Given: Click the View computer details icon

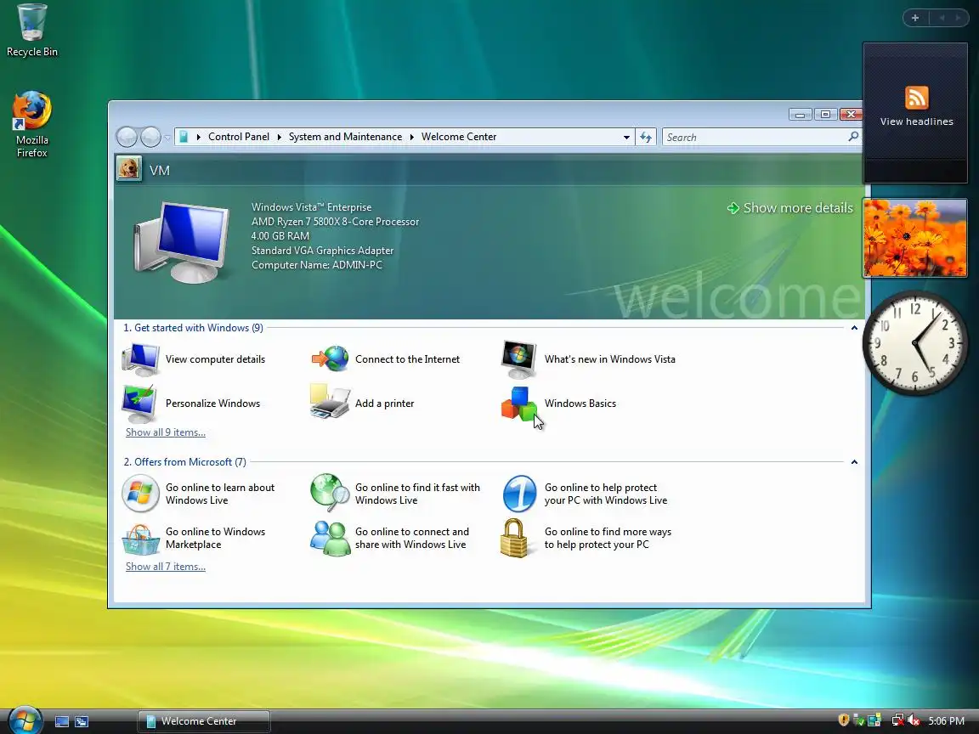Looking at the screenshot, I should pos(141,359).
